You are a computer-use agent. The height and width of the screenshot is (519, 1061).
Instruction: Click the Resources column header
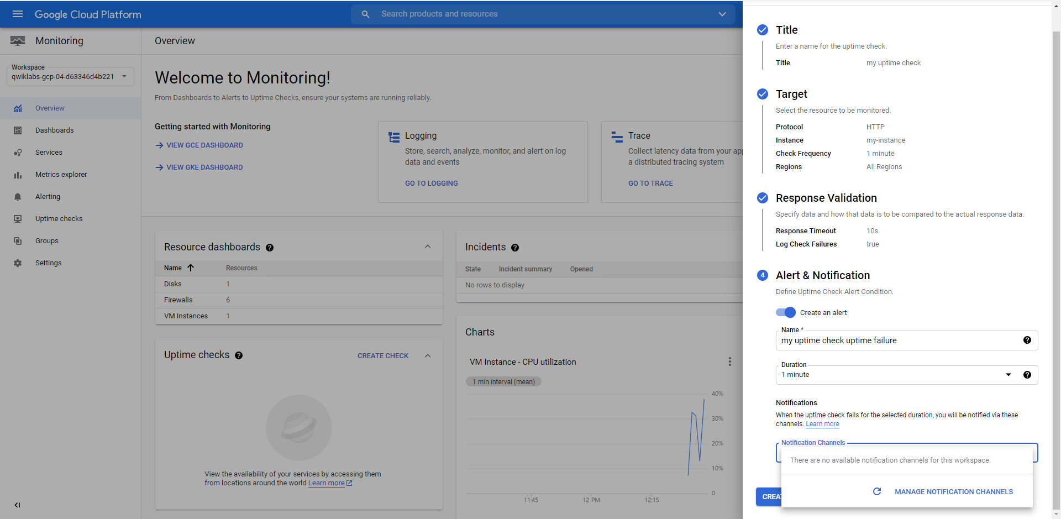(x=241, y=268)
